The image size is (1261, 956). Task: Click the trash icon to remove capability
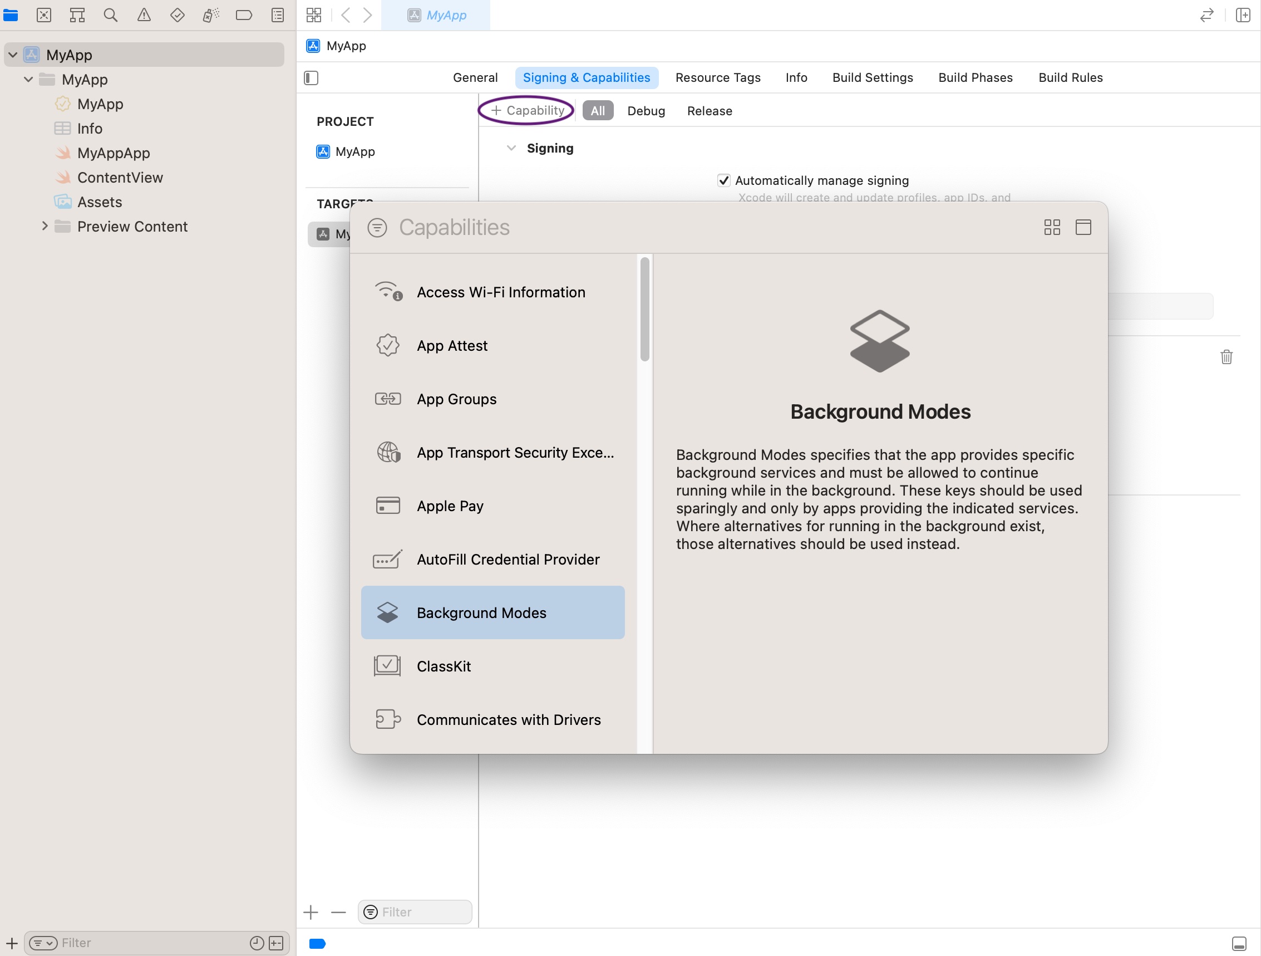[x=1226, y=357]
